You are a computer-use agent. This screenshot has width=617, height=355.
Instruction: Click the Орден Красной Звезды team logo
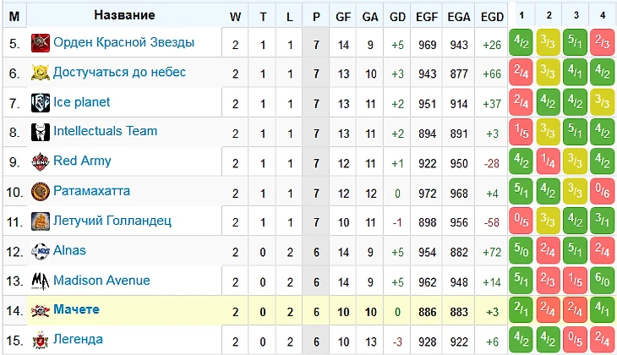(x=40, y=43)
